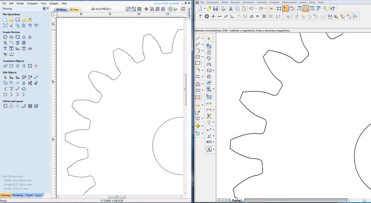Open the Offset Vectors tool
The height and width of the screenshot is (203, 371).
[5, 106]
